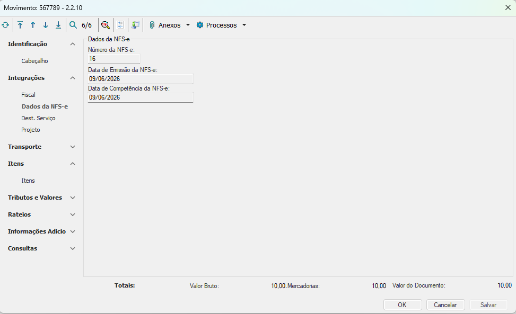Collapse the Itens section chevron
The image size is (516, 314).
coord(73,164)
